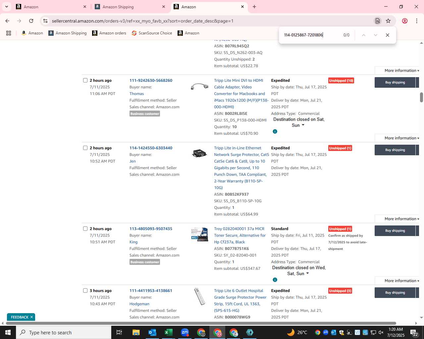Open order 111-9242630-5668260 link
The height and width of the screenshot is (339, 424).
(151, 80)
